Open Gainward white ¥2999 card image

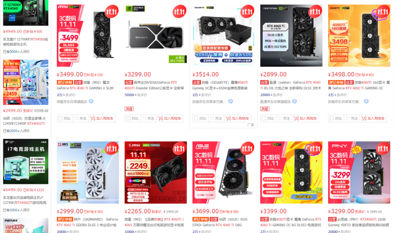click(x=88, y=173)
